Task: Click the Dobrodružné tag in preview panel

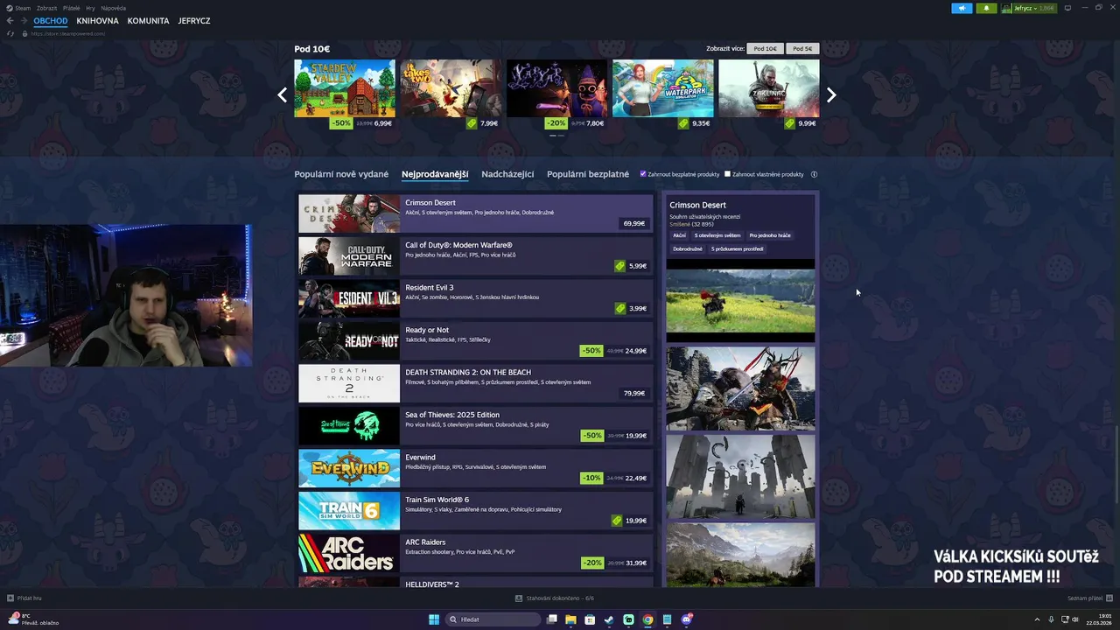Action: click(688, 248)
